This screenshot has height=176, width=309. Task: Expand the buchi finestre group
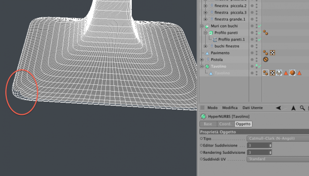point(205,46)
